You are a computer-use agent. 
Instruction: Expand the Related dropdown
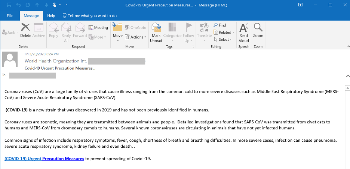coord(224,32)
